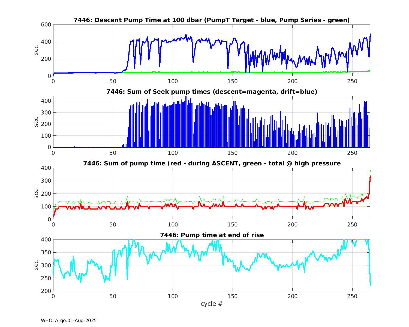Click the 'cycle #' x-axis label

[x=212, y=304]
